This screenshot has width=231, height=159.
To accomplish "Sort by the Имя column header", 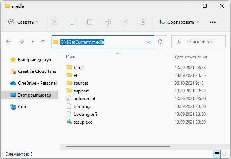I will 70,57.
